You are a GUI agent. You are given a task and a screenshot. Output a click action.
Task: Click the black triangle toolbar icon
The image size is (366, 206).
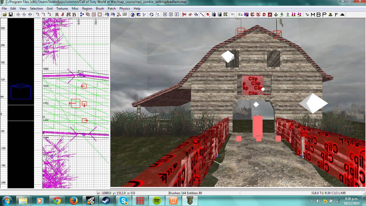342,14
